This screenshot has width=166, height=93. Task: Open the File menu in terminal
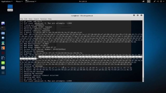[22, 19]
